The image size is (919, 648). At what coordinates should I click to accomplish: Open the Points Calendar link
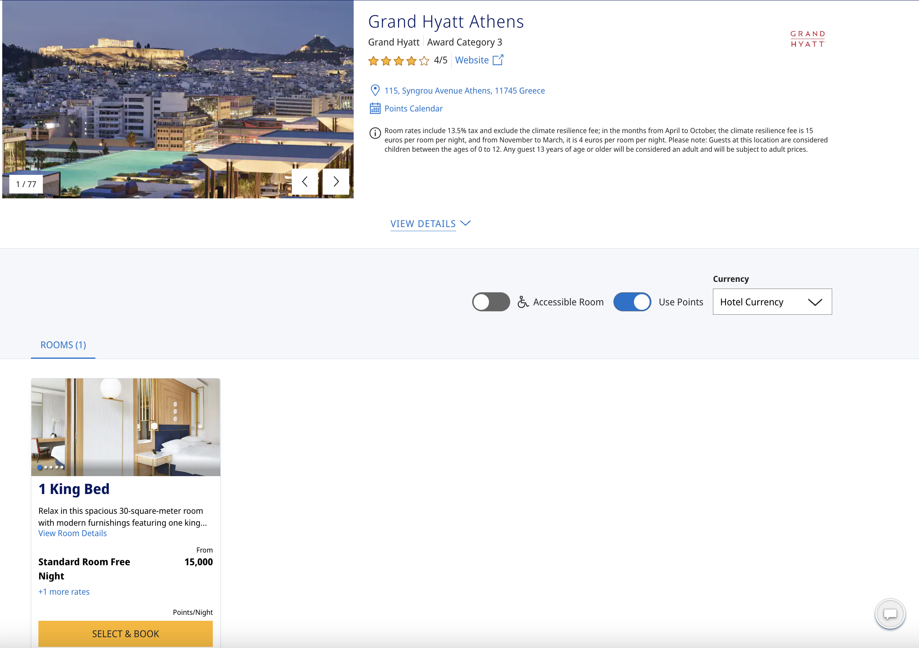[x=413, y=109]
